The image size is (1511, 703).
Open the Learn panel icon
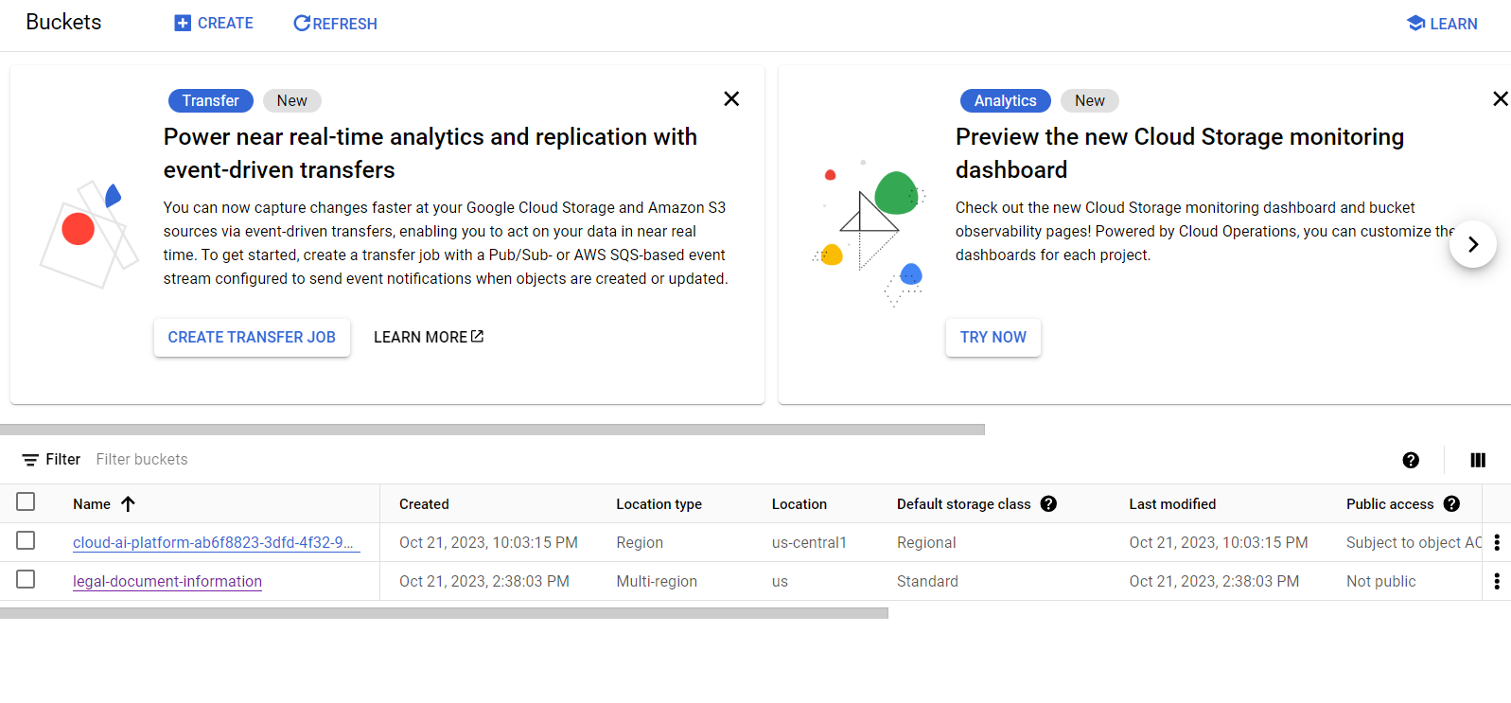coord(1415,24)
